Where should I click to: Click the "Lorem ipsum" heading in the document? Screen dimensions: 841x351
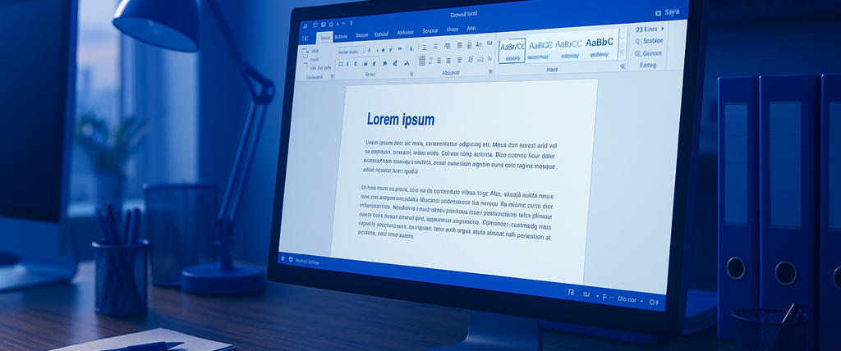(x=400, y=120)
